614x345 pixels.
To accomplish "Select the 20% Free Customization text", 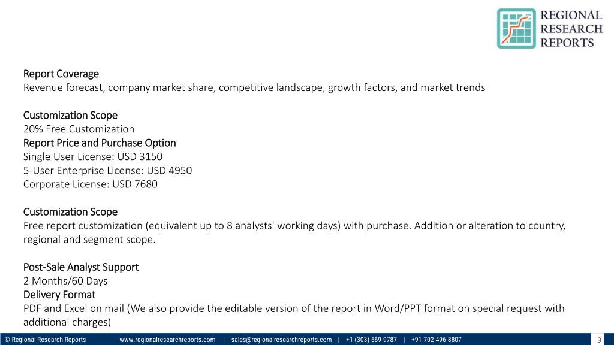I will click(x=79, y=129).
